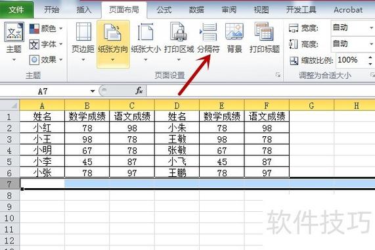Select the 页面布局 tab

pos(124,10)
